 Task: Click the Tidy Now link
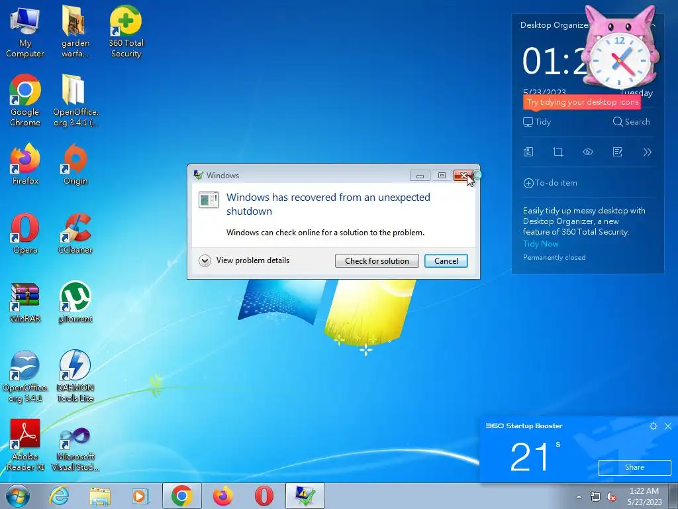(540, 244)
